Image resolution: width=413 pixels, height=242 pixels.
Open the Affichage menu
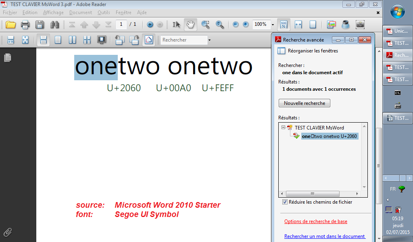point(53,13)
